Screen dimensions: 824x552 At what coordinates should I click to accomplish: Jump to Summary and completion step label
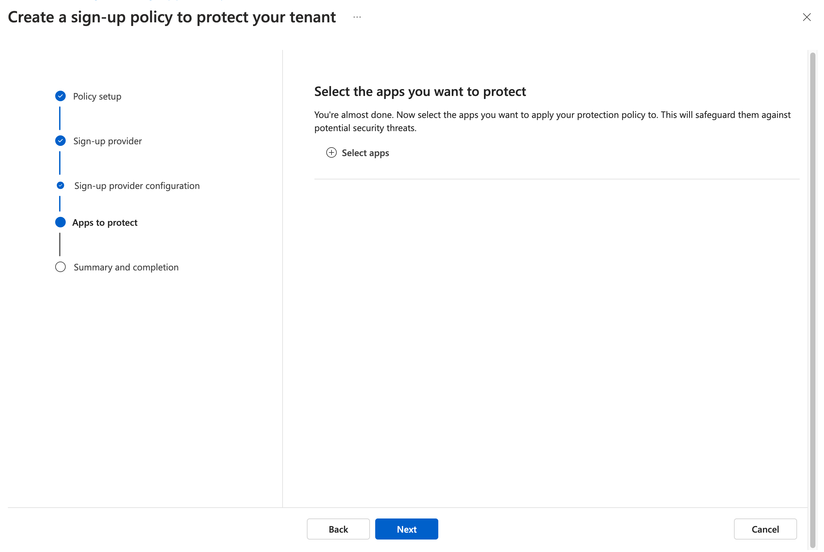(126, 267)
